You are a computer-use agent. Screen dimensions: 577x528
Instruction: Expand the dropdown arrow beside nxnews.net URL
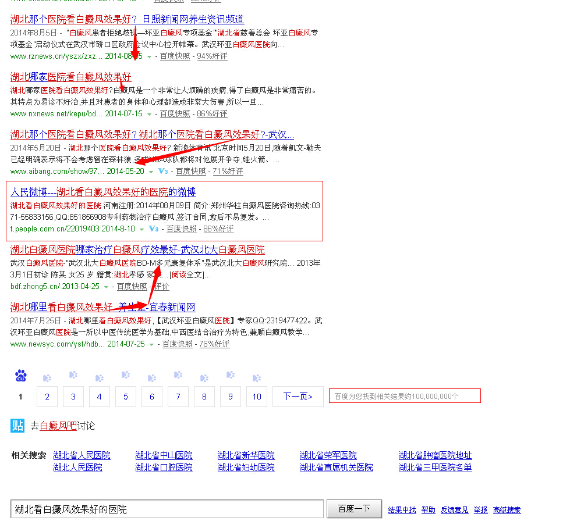(x=150, y=114)
